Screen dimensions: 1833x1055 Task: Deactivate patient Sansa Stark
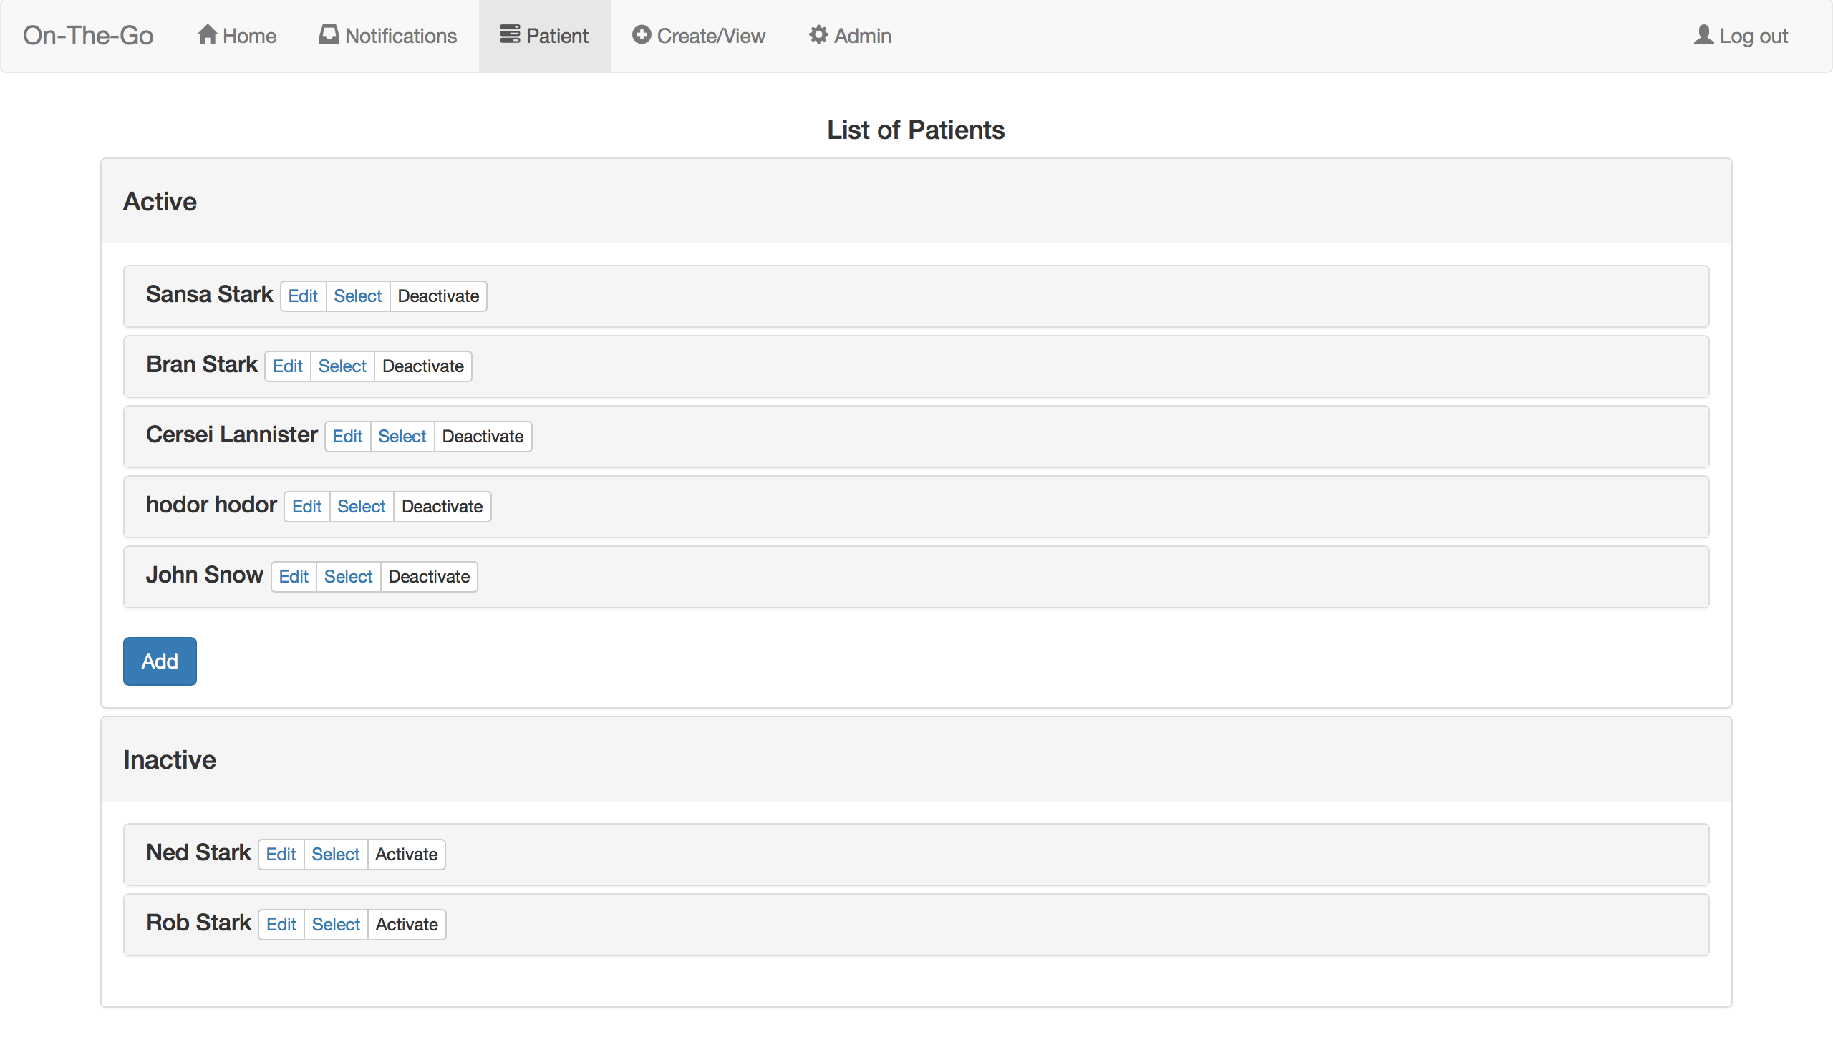(438, 296)
